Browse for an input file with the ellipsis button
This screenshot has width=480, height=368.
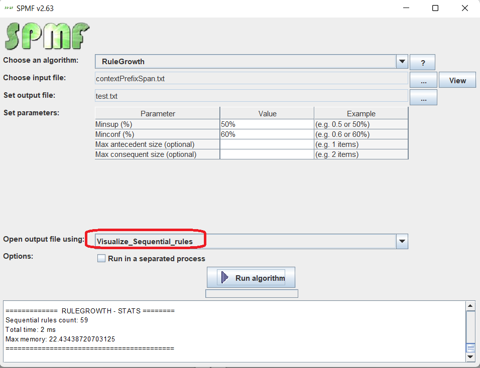423,80
